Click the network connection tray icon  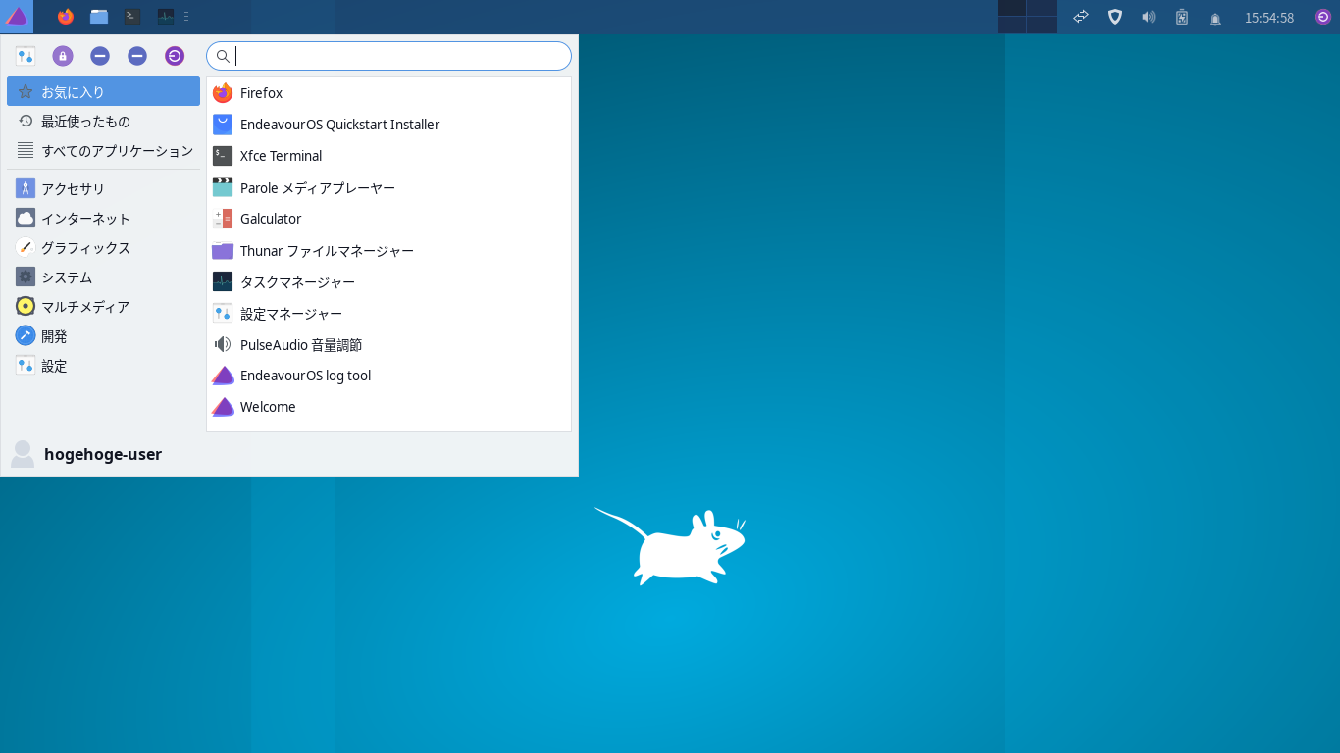(1081, 17)
